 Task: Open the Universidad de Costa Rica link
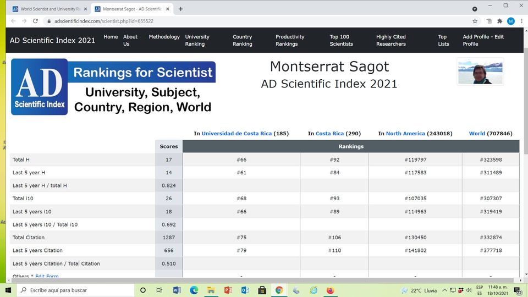click(237, 133)
